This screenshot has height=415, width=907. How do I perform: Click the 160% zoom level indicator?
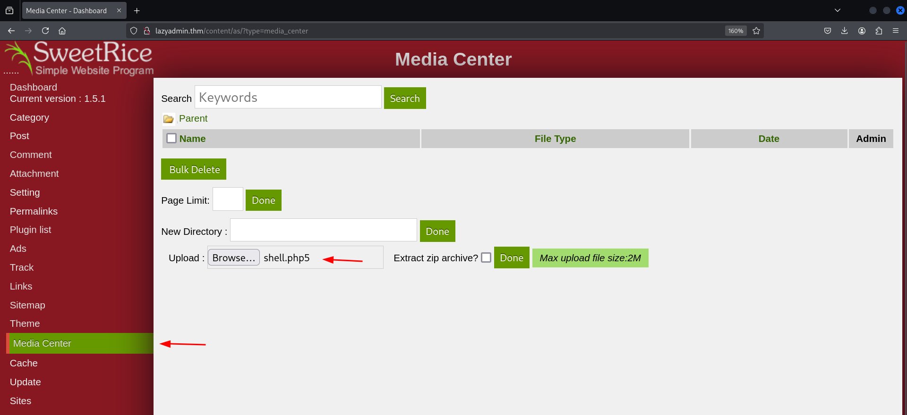(736, 31)
